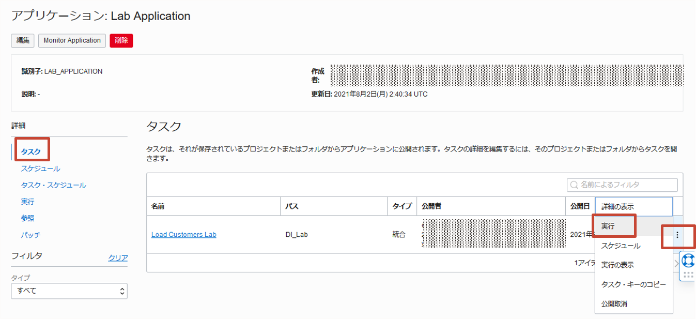Click タスク・キーのコピー menu entry

[x=633, y=284]
